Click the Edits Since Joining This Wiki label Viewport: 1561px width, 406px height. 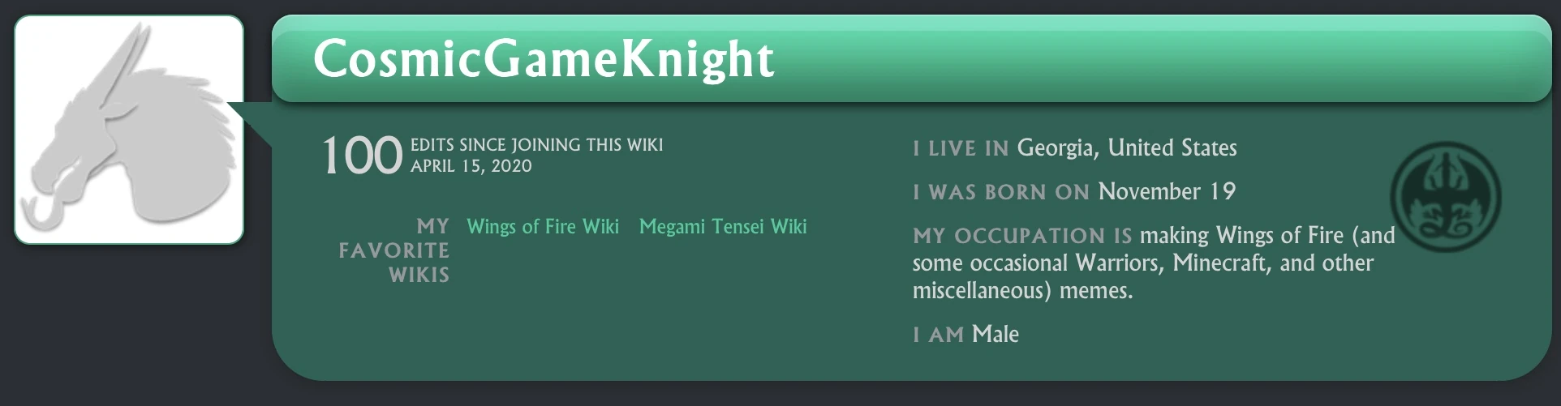point(536,145)
